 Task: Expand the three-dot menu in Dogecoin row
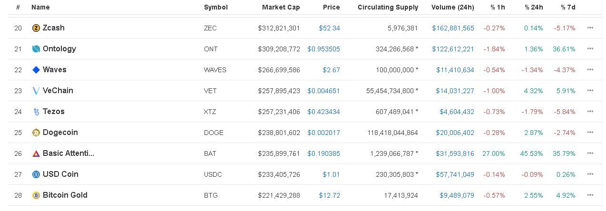coord(590,133)
